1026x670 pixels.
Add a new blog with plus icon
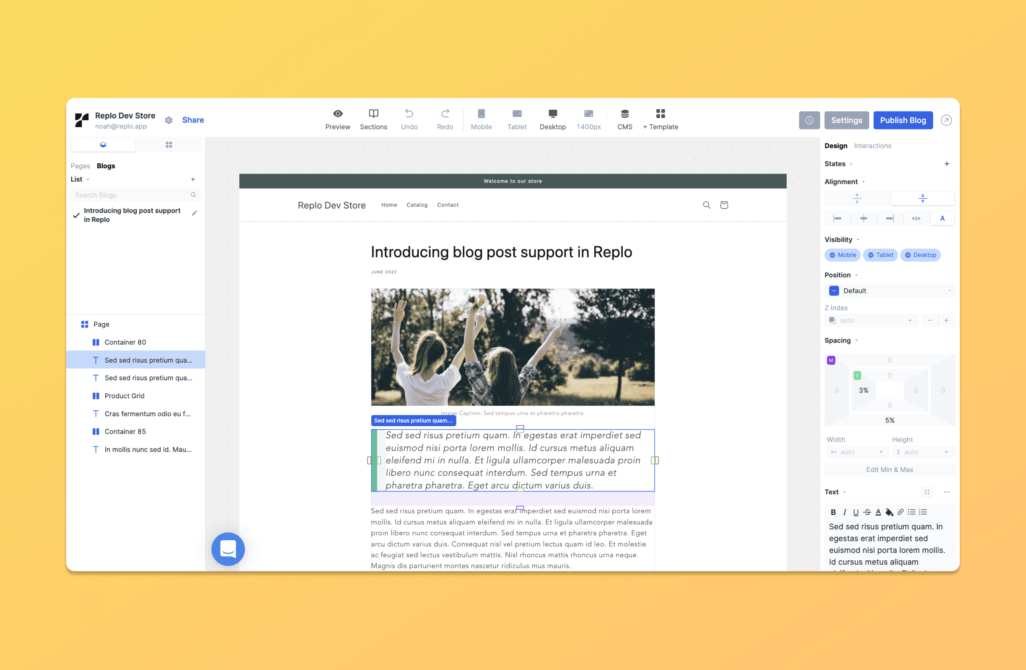(193, 179)
